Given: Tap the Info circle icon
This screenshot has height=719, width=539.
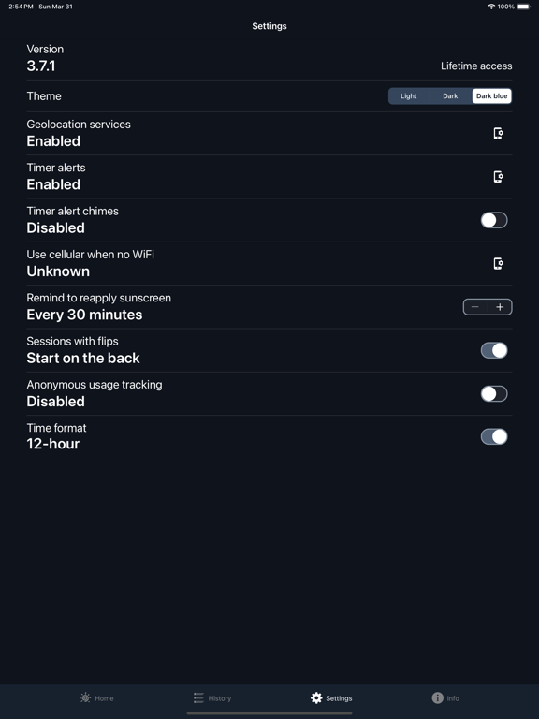Looking at the screenshot, I should tap(437, 697).
